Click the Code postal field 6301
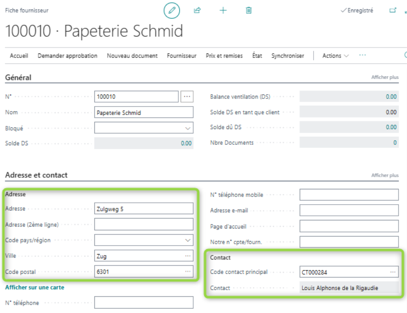Screen dimensions: 407x313 pyautogui.click(x=144, y=272)
